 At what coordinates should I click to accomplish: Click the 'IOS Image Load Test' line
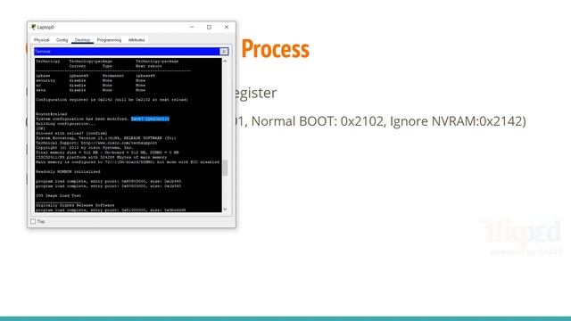point(58,195)
